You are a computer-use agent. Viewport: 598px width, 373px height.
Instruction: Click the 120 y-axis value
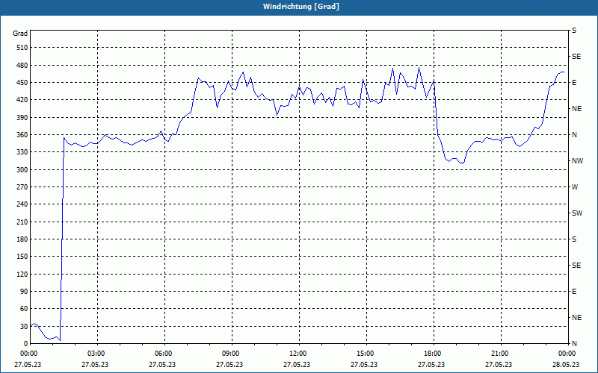[22, 274]
